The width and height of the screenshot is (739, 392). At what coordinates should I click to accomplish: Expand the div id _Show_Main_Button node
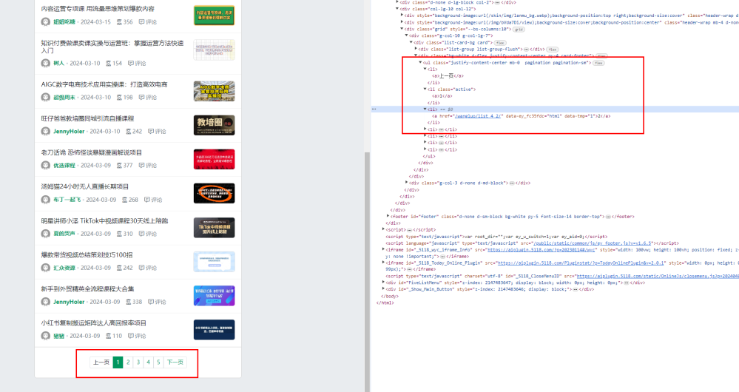tap(383, 288)
